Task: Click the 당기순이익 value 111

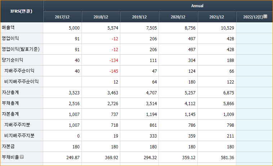Action: point(153,60)
